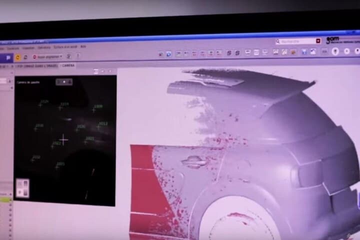Open the Aide menu in the menu bar
This screenshot has width=360, height=240.
tap(83, 46)
